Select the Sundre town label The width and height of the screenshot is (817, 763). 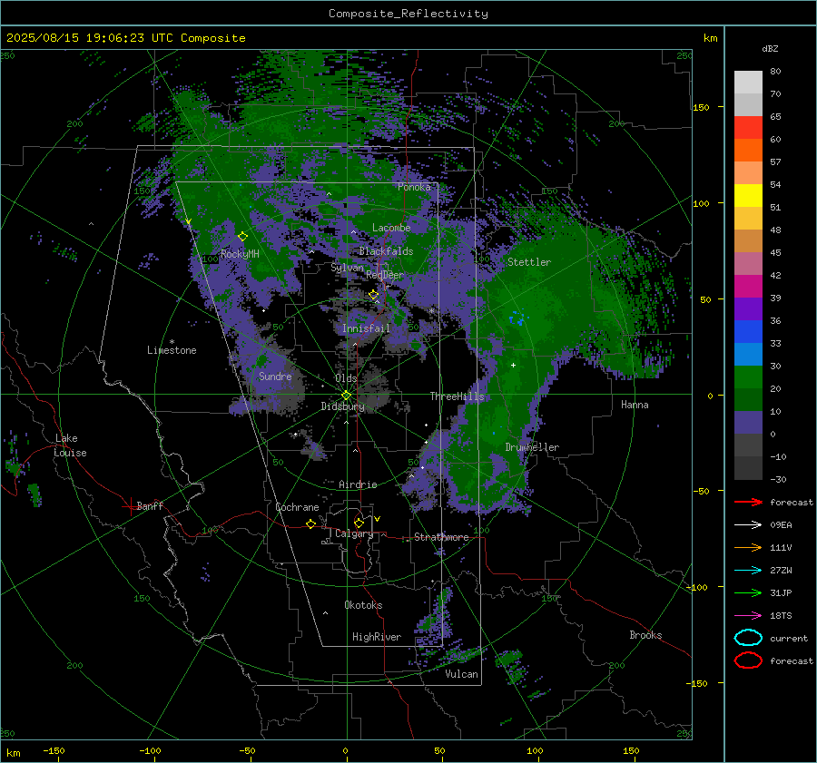click(x=275, y=377)
